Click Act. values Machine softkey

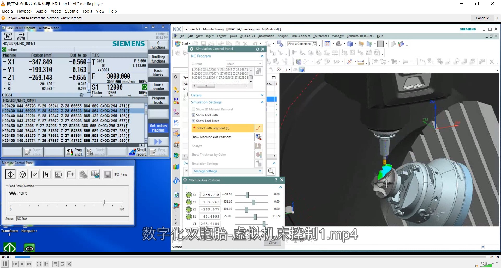[158, 128]
